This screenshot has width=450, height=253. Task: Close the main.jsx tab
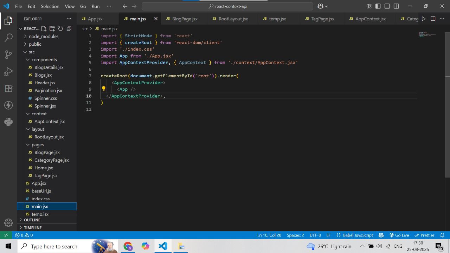tap(156, 19)
